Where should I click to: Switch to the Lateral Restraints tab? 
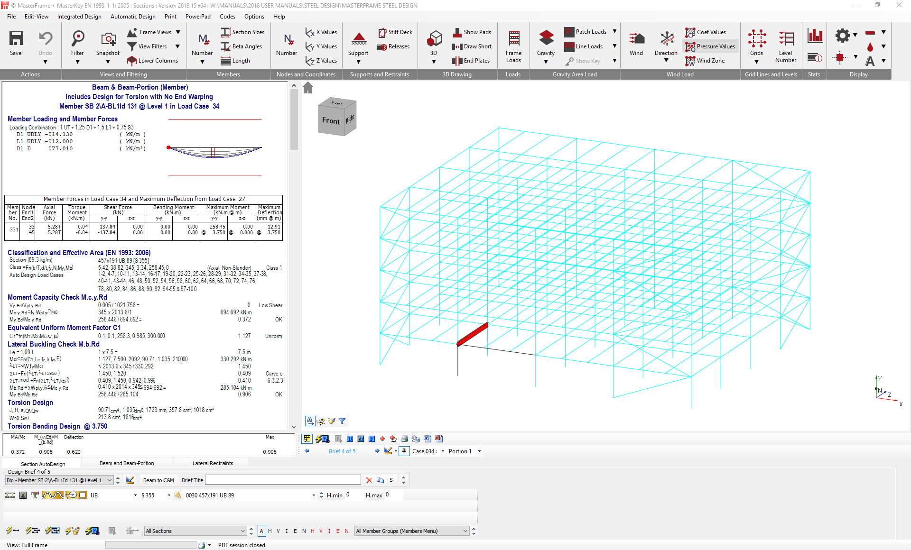(212, 463)
